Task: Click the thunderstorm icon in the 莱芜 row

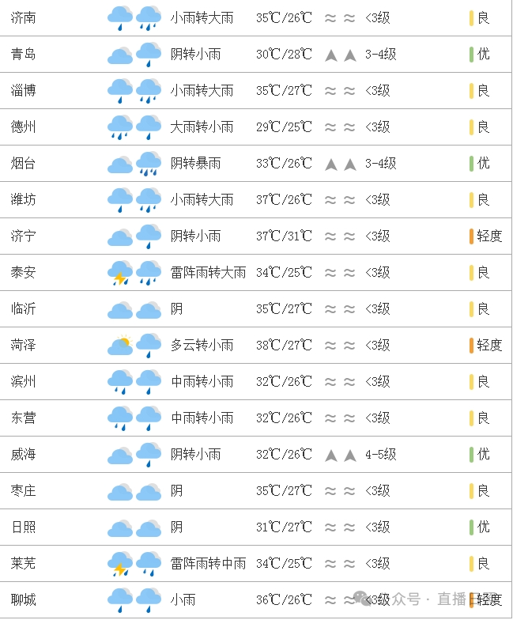Action: 120,564
